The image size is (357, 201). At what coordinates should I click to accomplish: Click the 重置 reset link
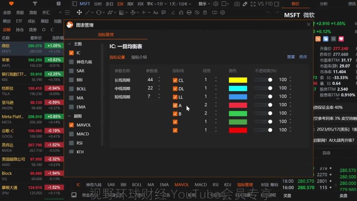coord(291,57)
